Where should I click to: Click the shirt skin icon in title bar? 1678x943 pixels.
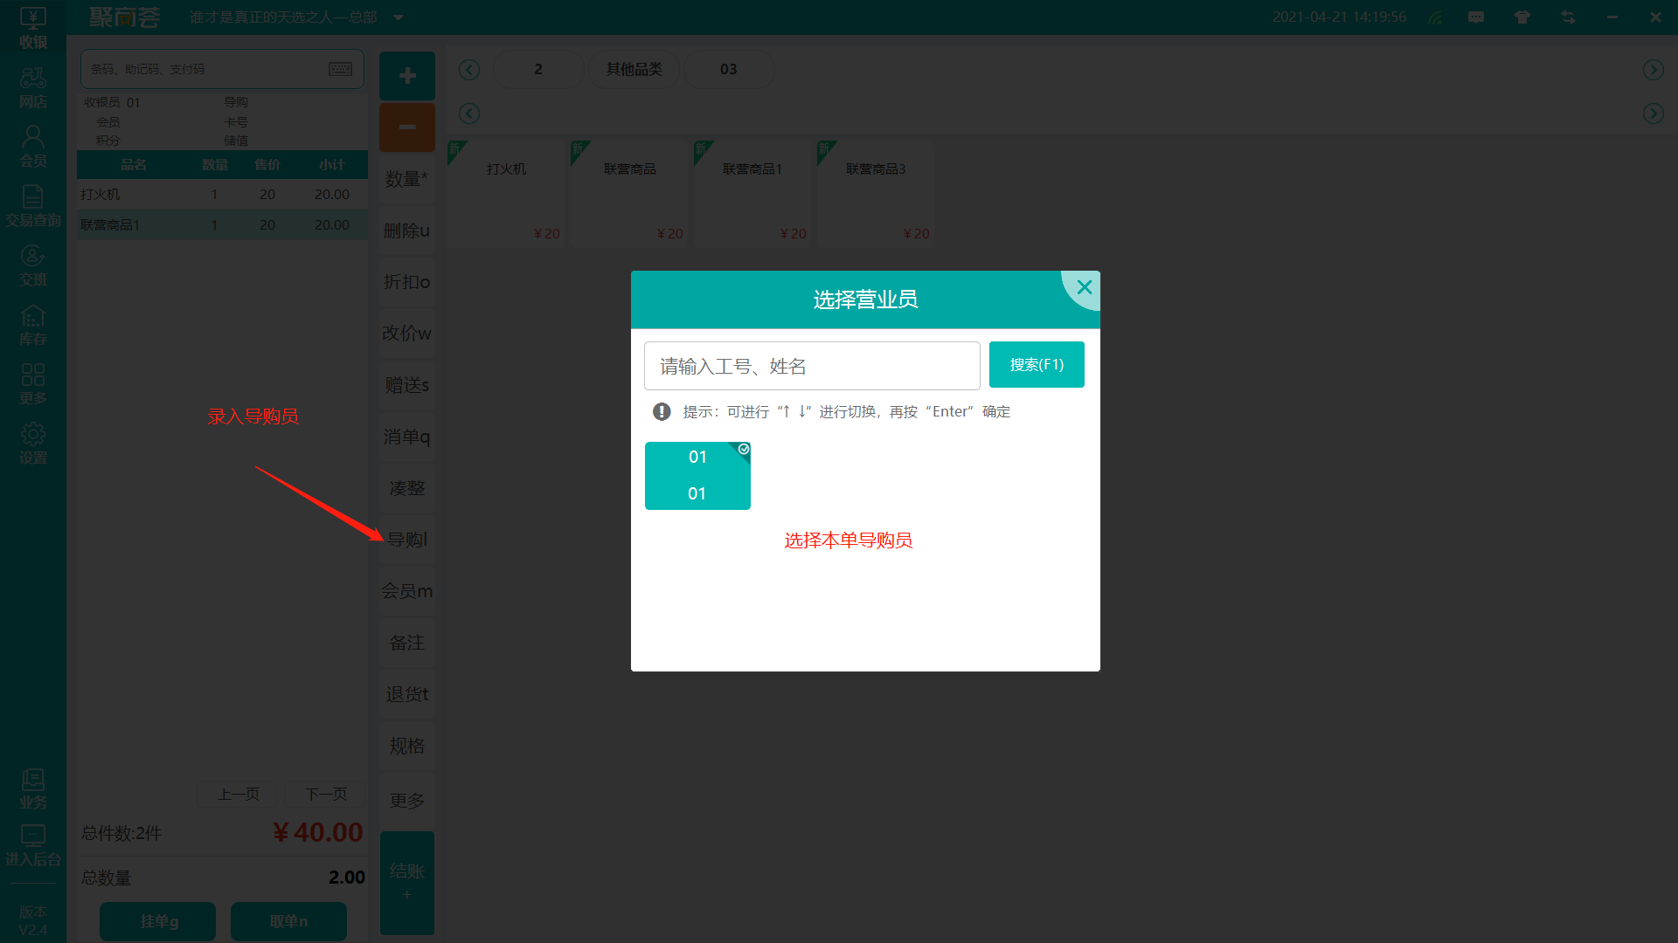pos(1522,17)
